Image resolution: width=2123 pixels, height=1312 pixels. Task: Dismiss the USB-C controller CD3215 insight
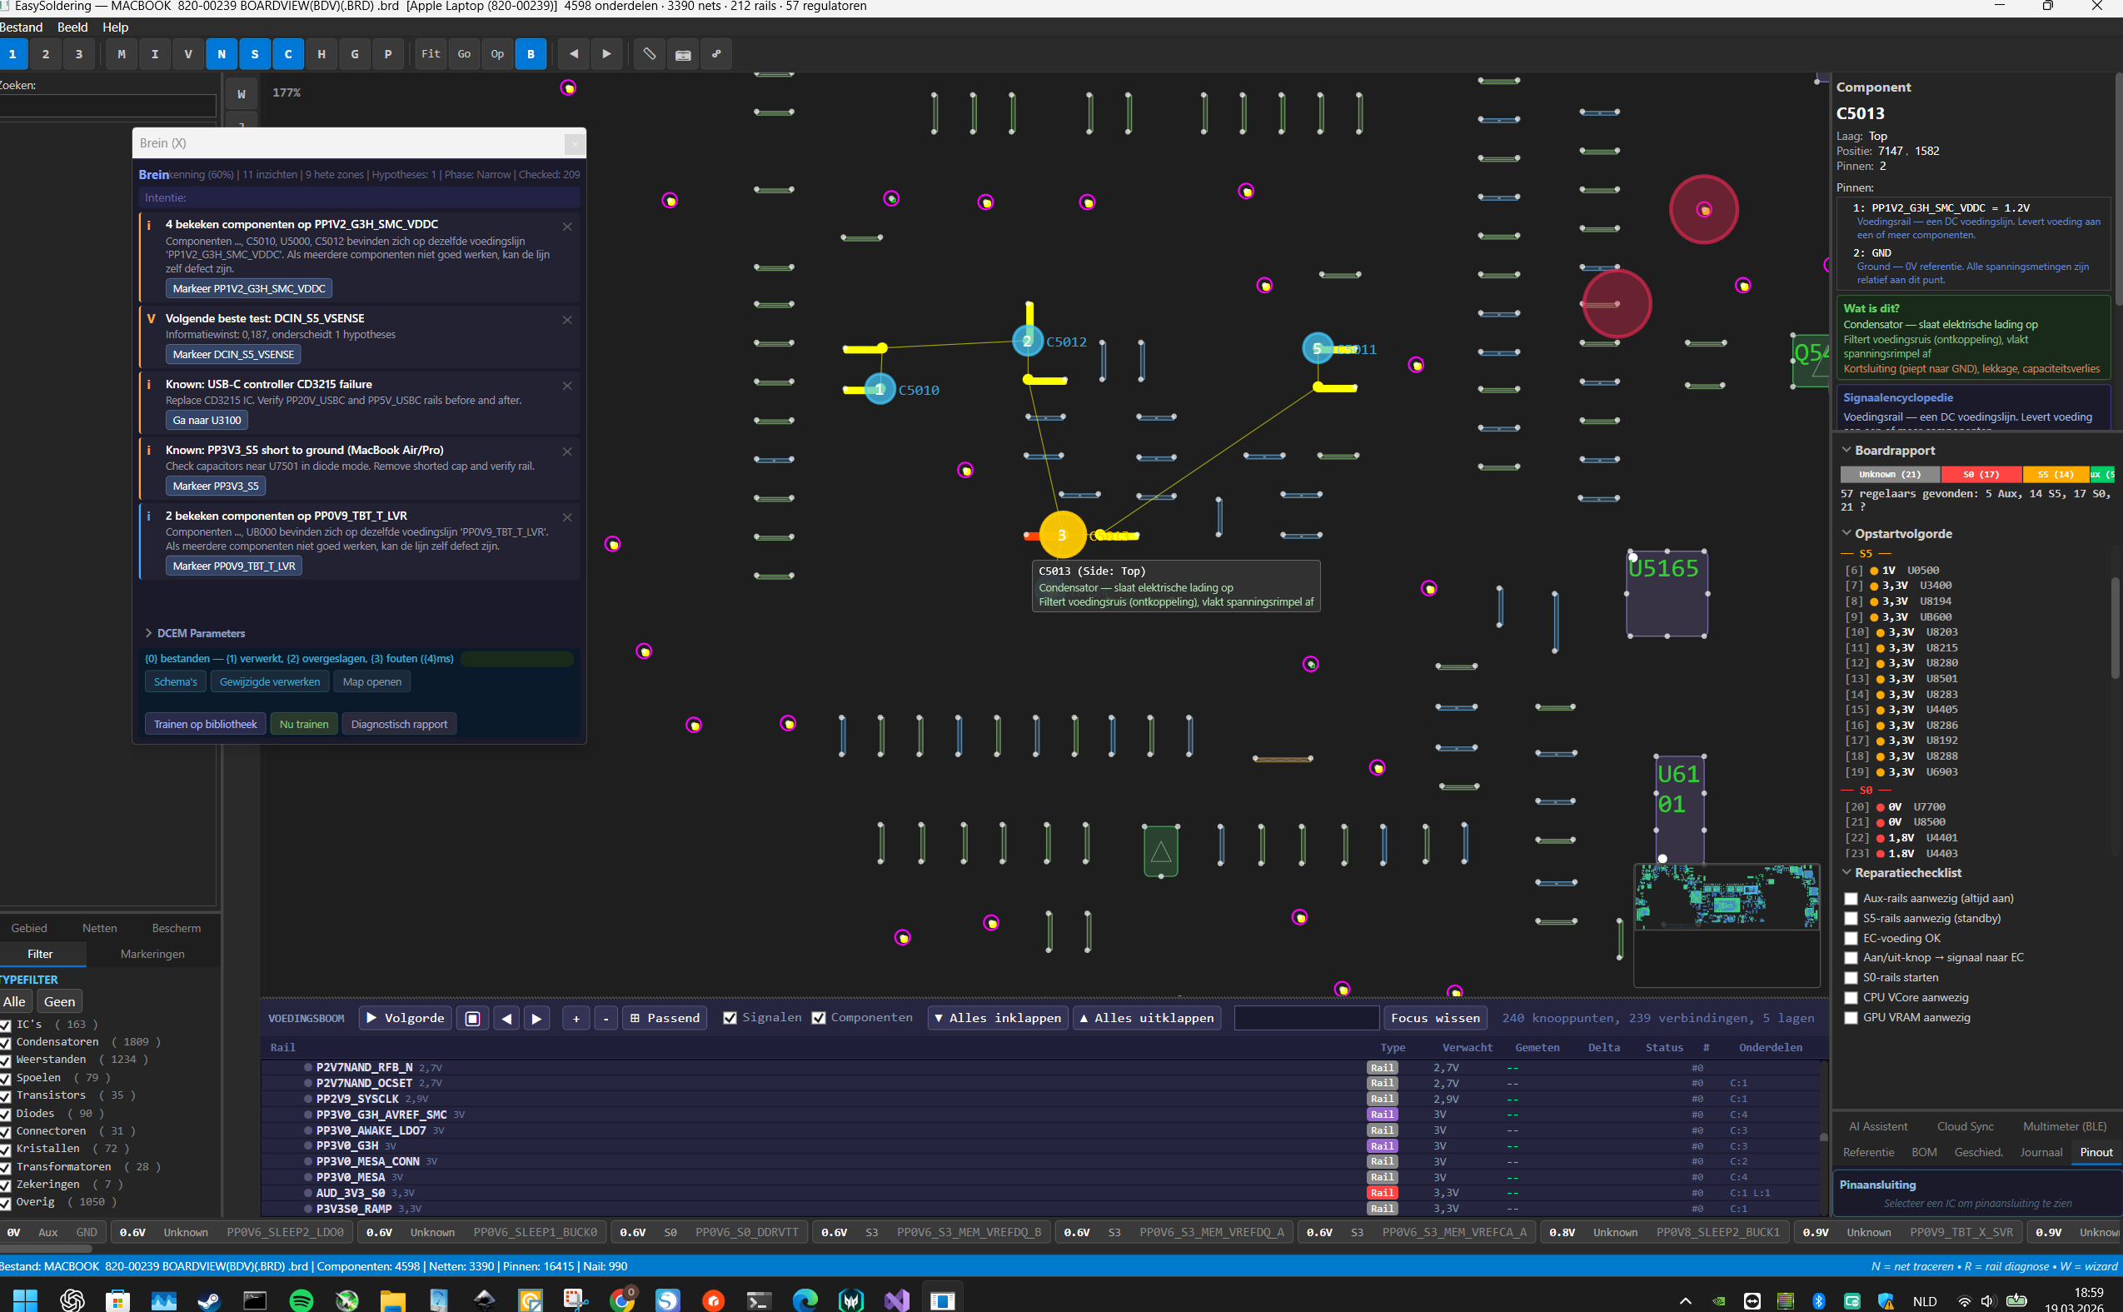(x=567, y=385)
